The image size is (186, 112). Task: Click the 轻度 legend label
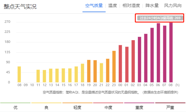point(77,107)
